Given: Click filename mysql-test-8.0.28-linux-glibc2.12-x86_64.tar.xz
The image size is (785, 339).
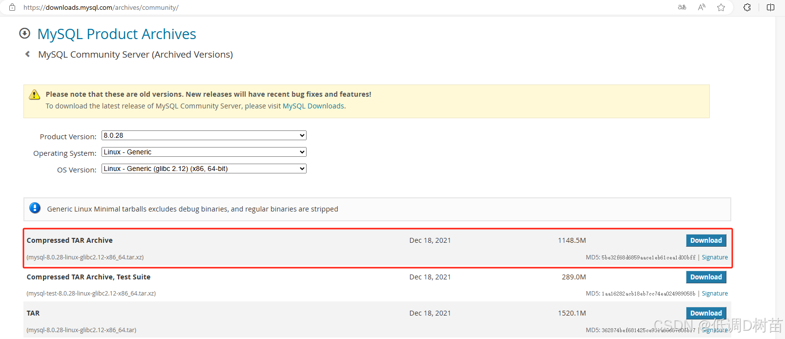Looking at the screenshot, I should [x=91, y=294].
